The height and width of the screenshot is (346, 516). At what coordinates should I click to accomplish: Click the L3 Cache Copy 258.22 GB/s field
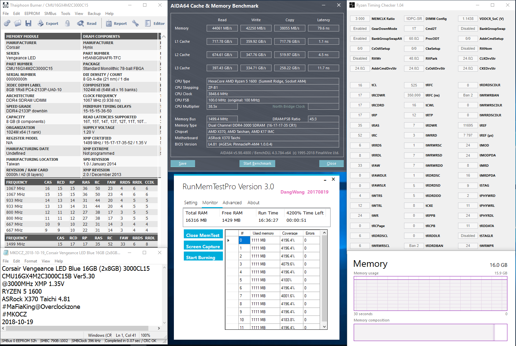coord(289,68)
